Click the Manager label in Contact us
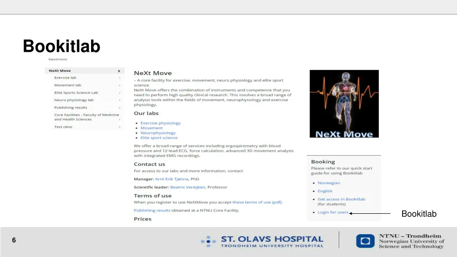Screen dimensions: 457x257 click(144, 179)
